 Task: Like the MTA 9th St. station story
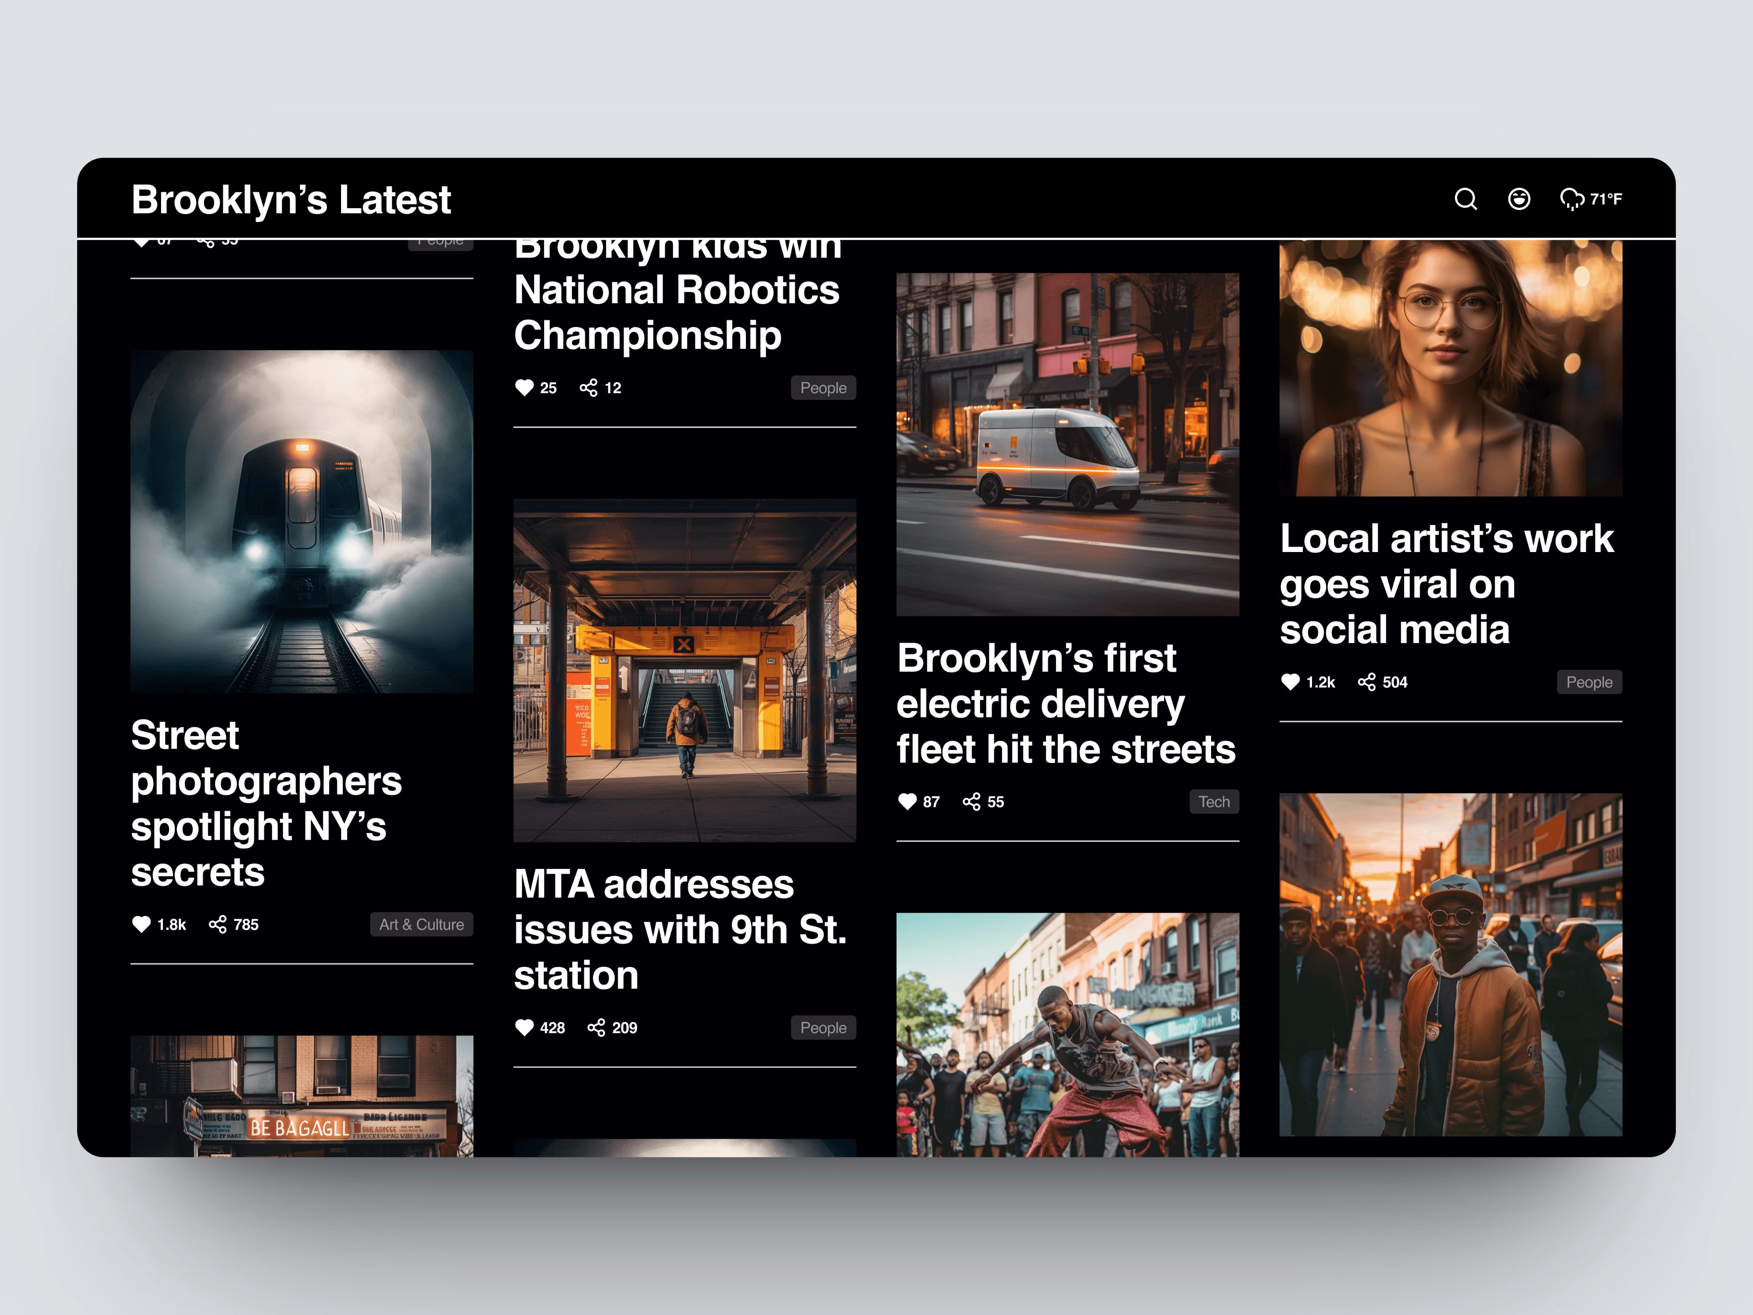click(x=524, y=1027)
